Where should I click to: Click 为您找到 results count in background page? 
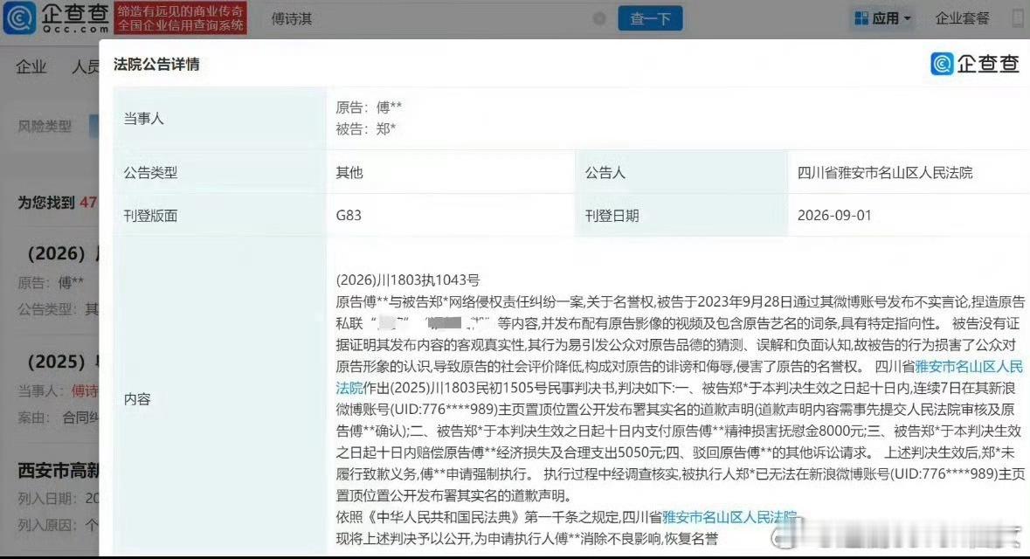[57, 203]
